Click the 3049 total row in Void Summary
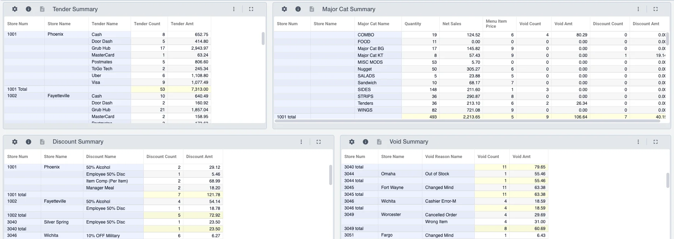Image resolution: width=674 pixels, height=239 pixels. coord(445,229)
